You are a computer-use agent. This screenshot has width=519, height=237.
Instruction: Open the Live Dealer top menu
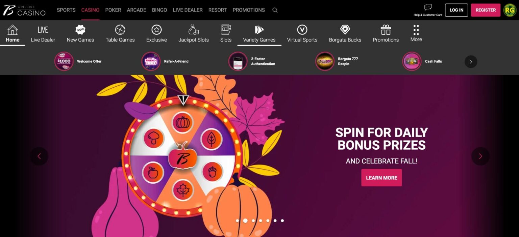pos(188,10)
